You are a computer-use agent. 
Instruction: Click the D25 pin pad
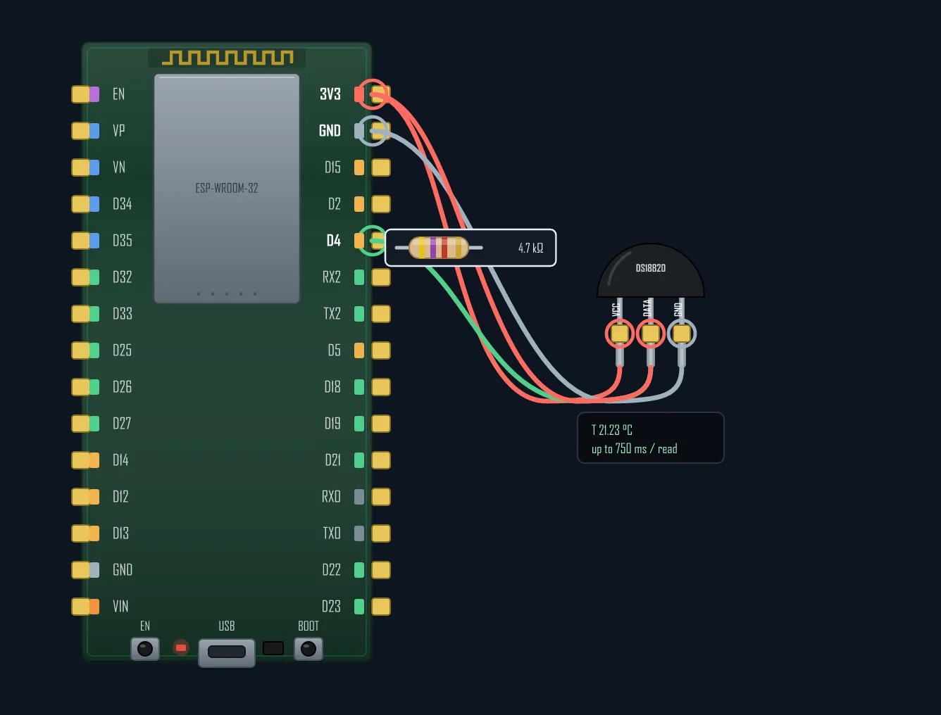(x=81, y=350)
